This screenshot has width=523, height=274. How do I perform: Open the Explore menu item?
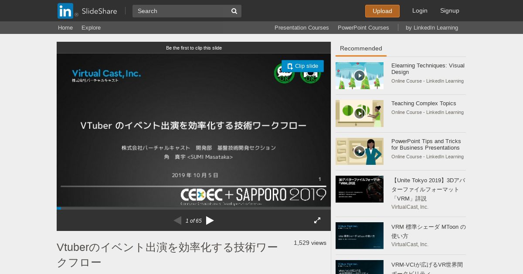tap(91, 27)
